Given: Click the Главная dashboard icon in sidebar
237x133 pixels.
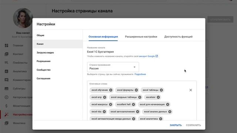Looking at the screenshot, I should tap(7, 45).
